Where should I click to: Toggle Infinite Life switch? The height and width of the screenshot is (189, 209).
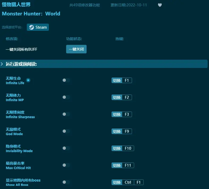66,80
